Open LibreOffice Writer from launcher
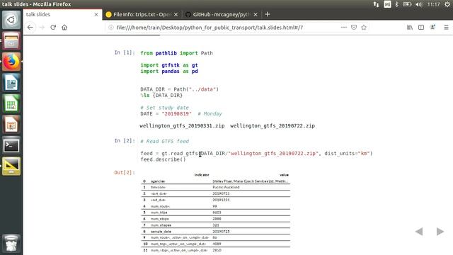The width and height of the screenshot is (453, 255). click(x=11, y=83)
